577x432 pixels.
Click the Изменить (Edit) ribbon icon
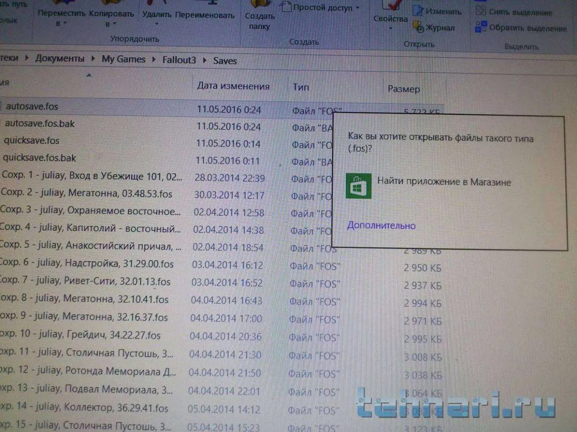[x=418, y=11]
